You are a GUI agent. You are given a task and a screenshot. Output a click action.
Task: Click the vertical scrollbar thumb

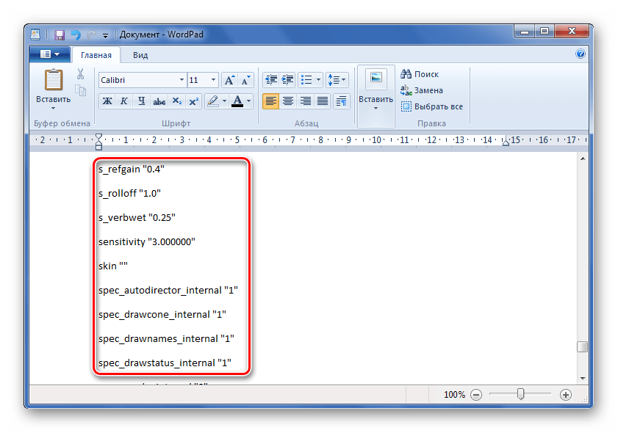pyautogui.click(x=582, y=347)
